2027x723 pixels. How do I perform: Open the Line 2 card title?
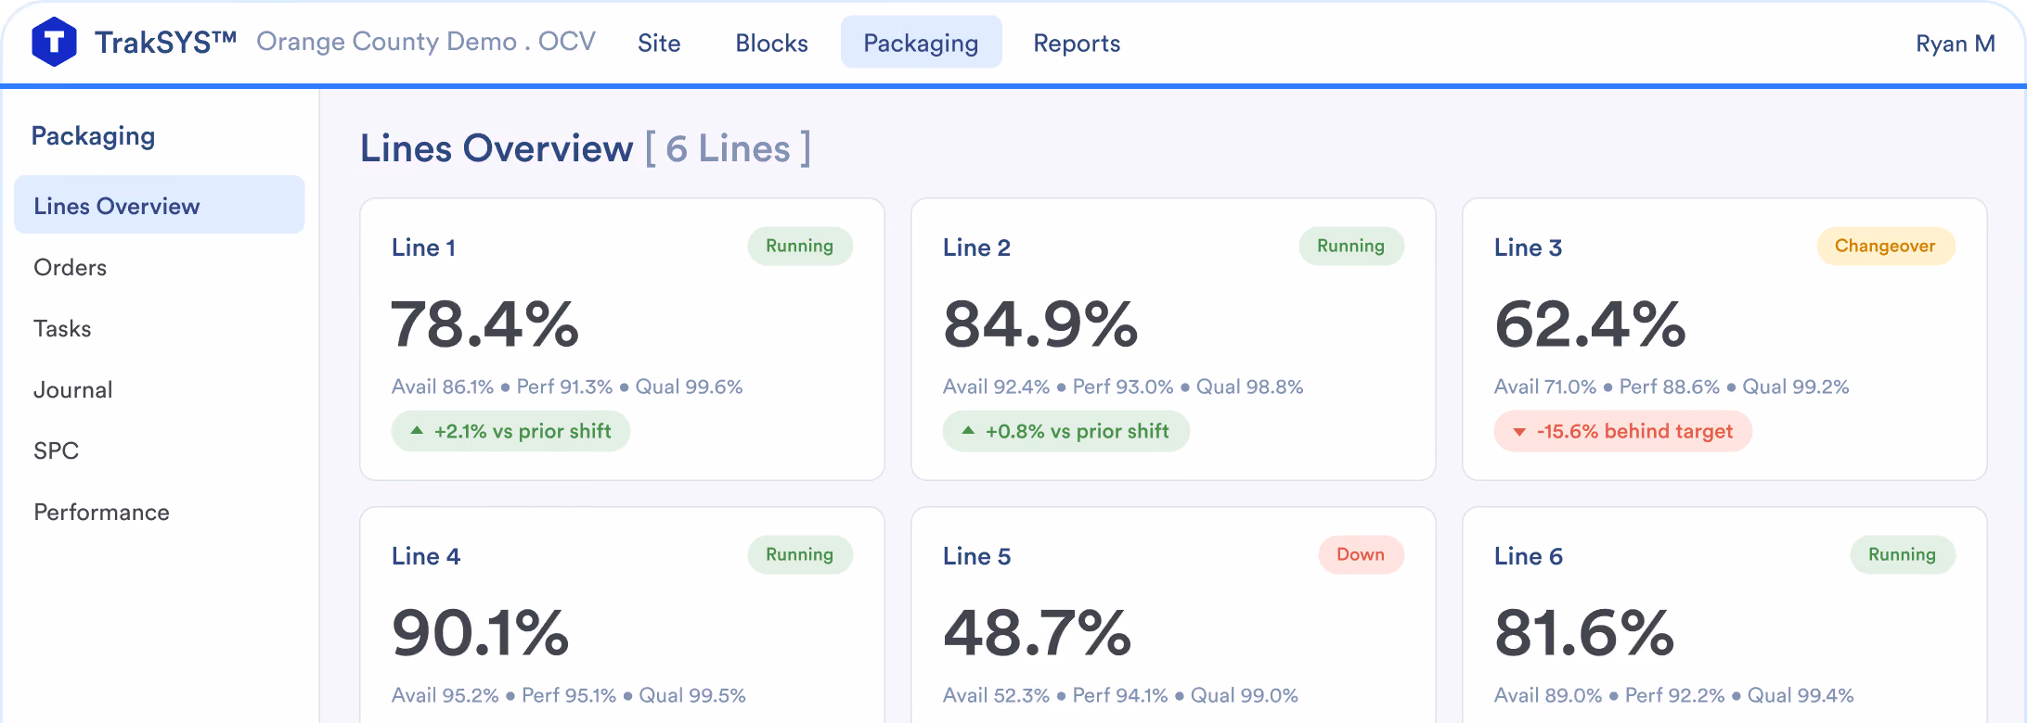[x=976, y=247]
